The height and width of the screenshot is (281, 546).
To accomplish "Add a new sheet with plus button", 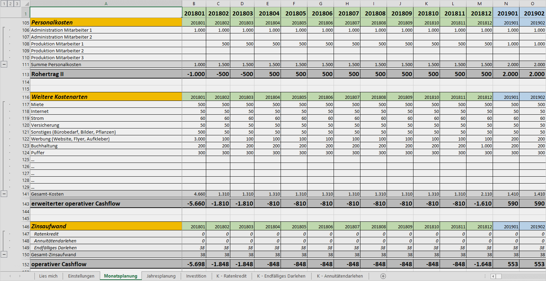I will coord(383,276).
